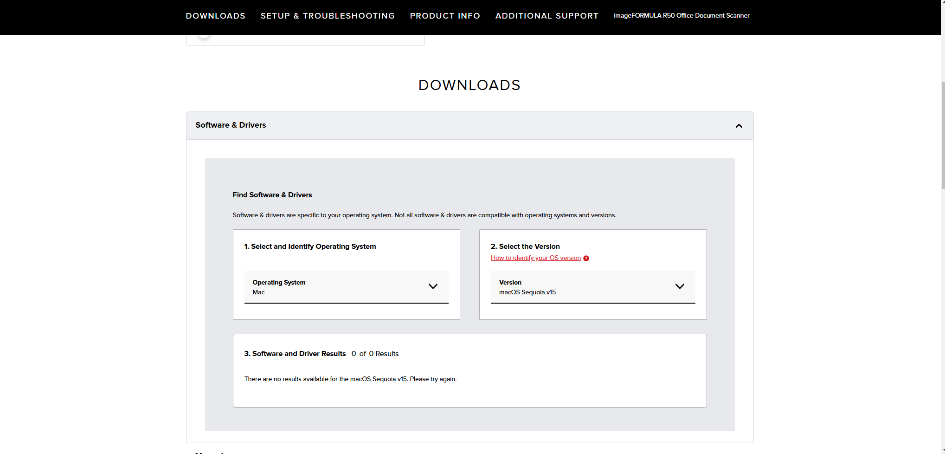
Task: Click the Software and Driver Results heading
Action: 295,354
